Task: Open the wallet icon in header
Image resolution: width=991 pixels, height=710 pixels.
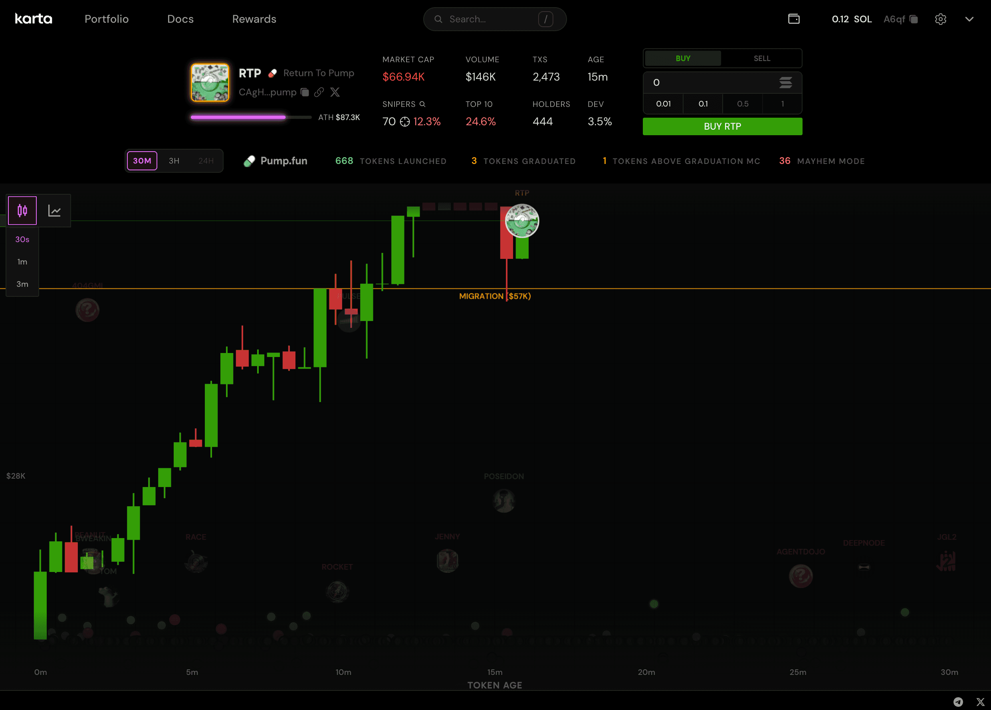Action: (x=793, y=19)
